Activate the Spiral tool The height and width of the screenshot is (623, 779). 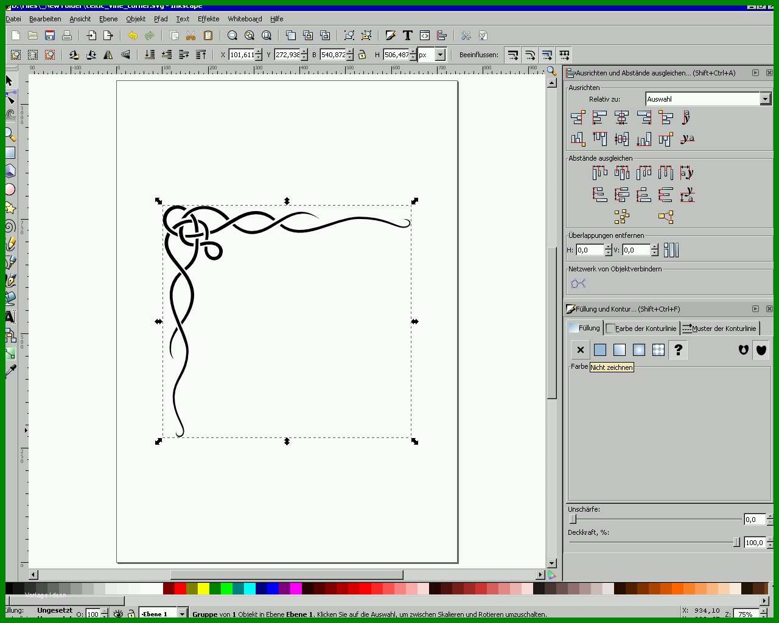click(x=10, y=226)
